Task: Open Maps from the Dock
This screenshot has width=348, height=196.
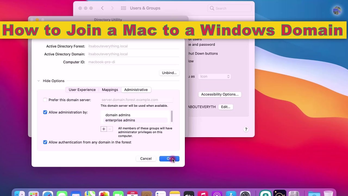Action: point(90,194)
